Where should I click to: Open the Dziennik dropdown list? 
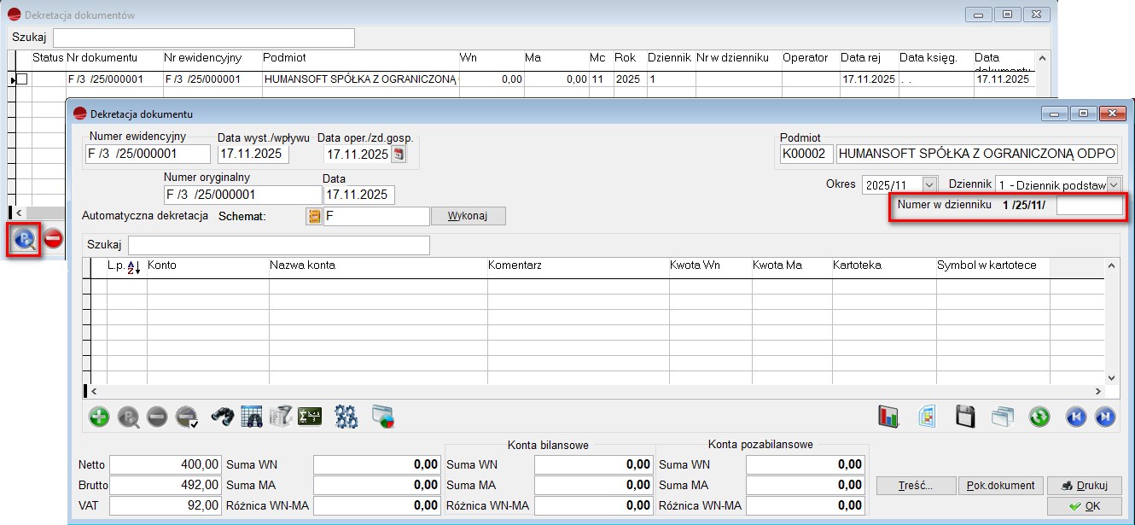tap(1113, 184)
